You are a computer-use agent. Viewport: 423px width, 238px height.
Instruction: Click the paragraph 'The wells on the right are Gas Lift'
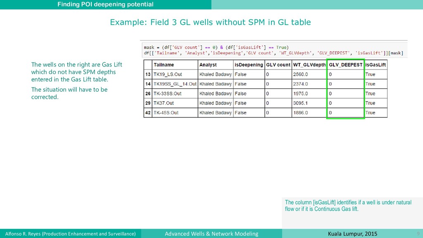pos(76,72)
